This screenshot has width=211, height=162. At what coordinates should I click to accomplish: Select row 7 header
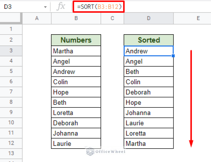(x=11, y=92)
